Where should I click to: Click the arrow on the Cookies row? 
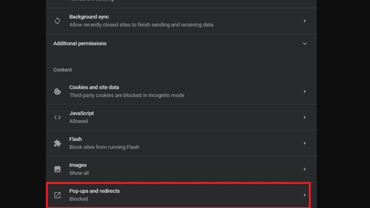pos(304,92)
